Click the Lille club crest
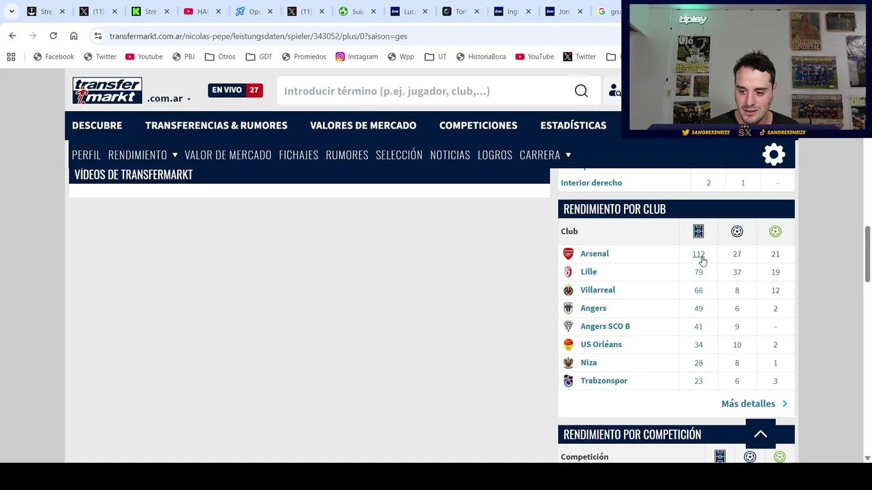This screenshot has height=490, width=872. click(x=568, y=272)
